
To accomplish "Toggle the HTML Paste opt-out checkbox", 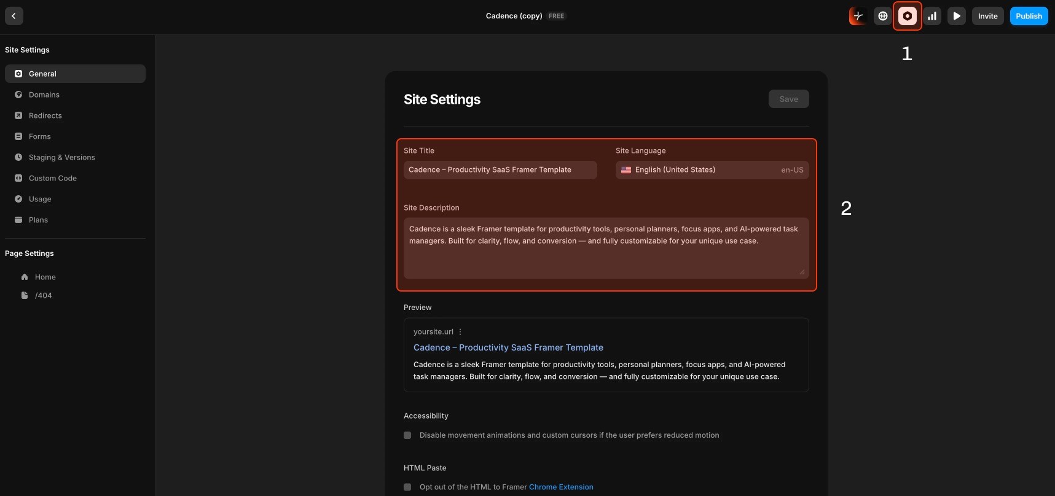I will tap(407, 487).
